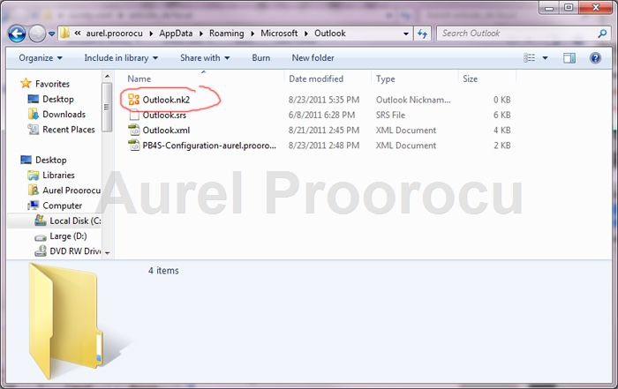618x389 pixels.
Task: Open Downloads in Favorites
Action: coord(64,114)
